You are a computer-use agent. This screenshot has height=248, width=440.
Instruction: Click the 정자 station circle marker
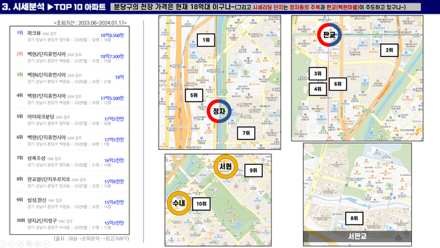pyautogui.click(x=219, y=111)
